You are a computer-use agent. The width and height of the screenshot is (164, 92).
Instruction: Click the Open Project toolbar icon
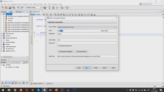[x=10, y=7]
